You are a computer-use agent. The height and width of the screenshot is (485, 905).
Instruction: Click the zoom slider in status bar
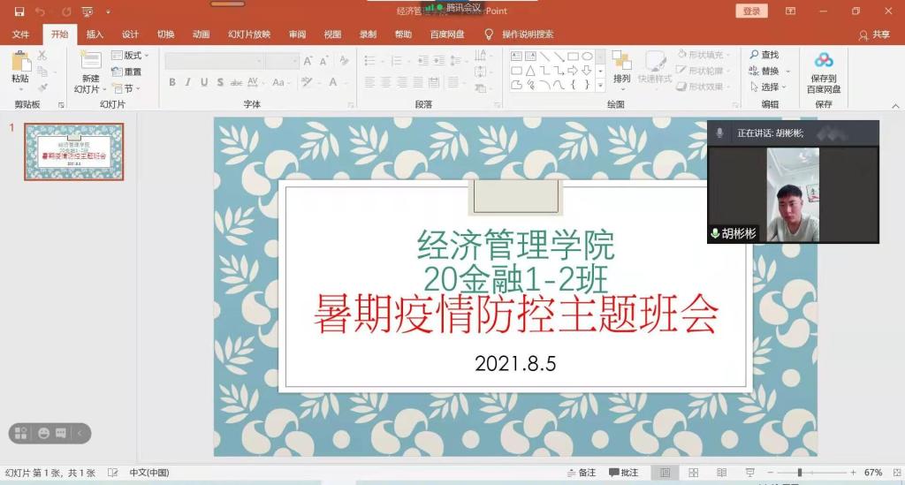pos(800,473)
